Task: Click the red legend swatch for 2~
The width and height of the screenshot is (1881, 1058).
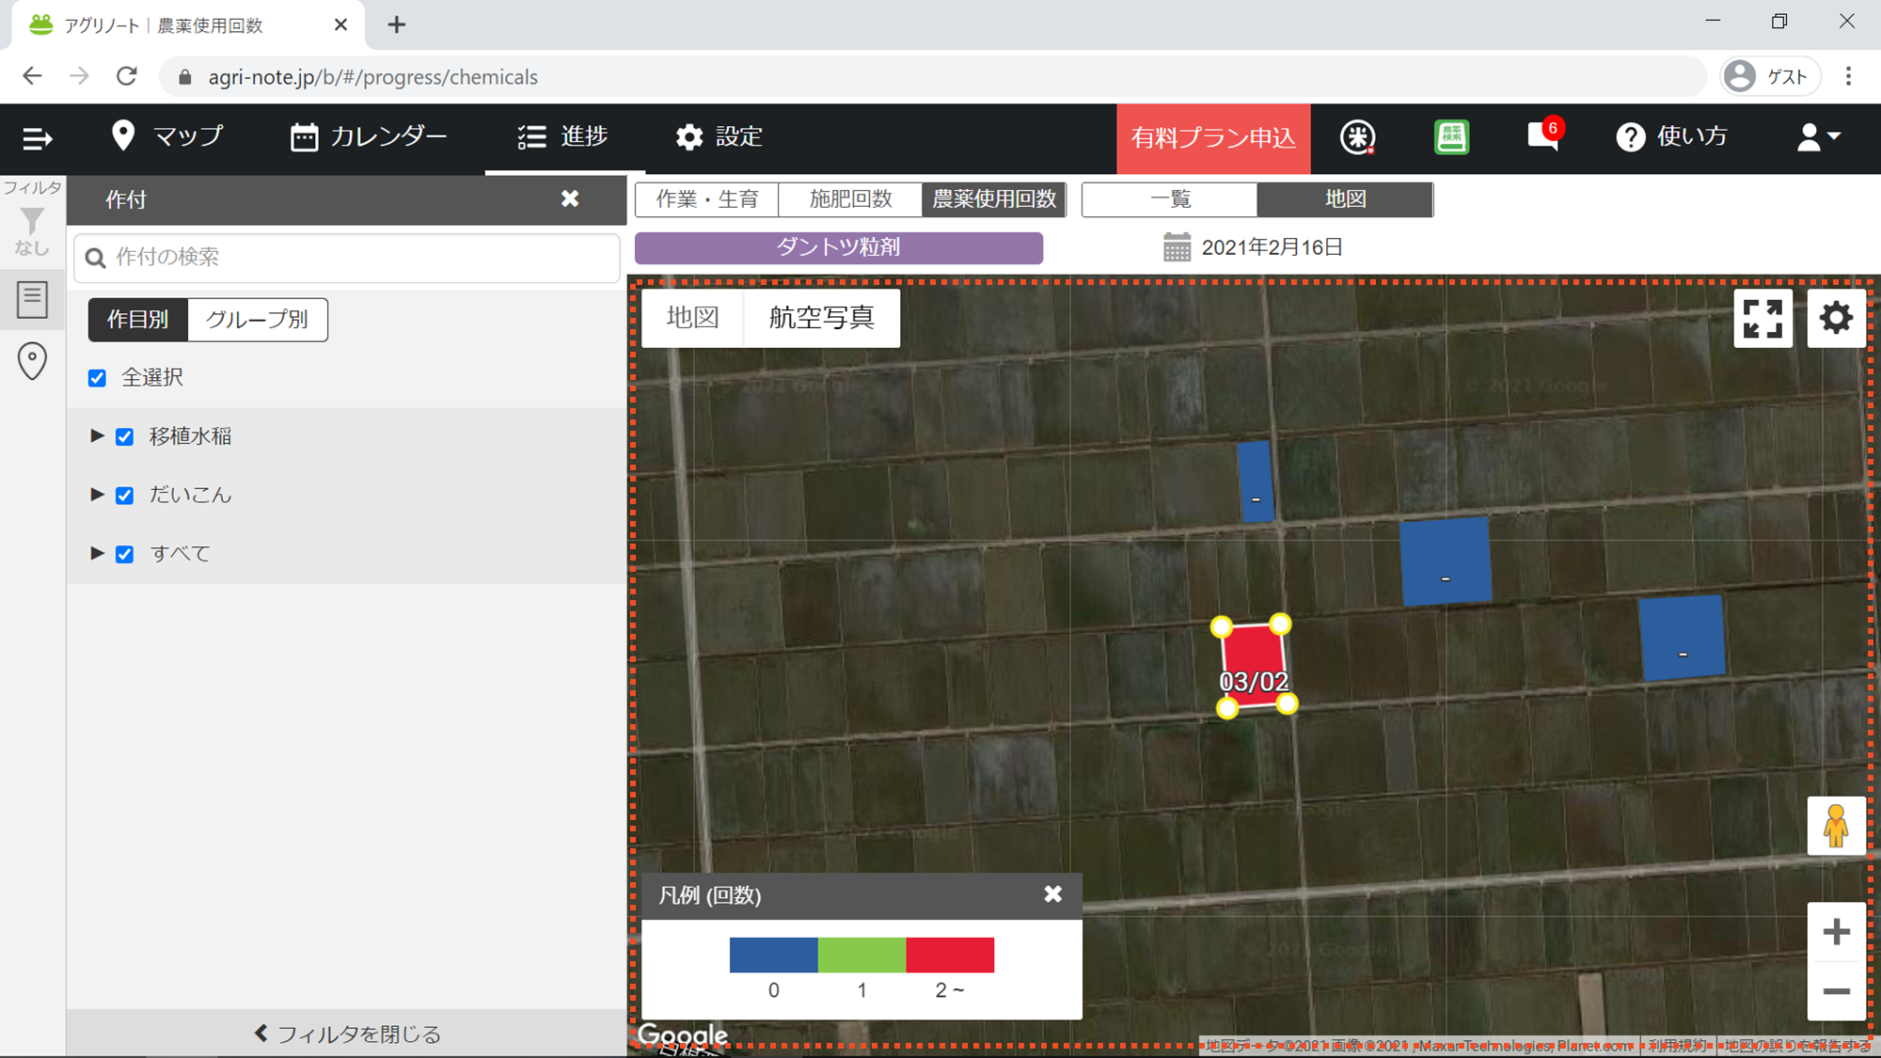Action: click(x=950, y=955)
